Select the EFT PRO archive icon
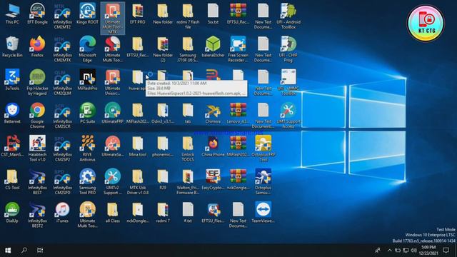The image size is (457, 257). (138, 14)
